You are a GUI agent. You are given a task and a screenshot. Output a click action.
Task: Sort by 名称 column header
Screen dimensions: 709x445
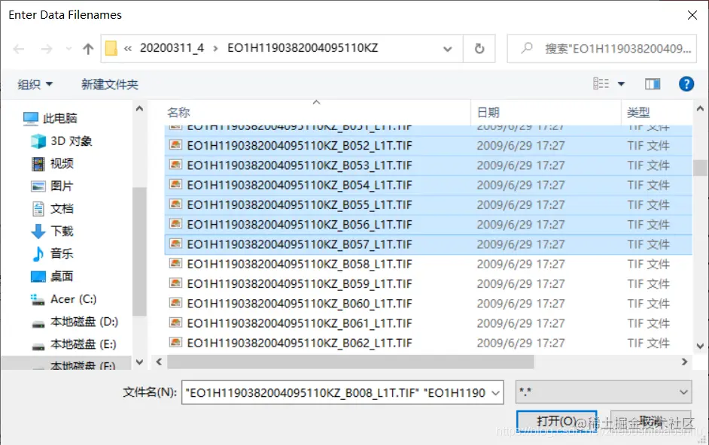317,112
